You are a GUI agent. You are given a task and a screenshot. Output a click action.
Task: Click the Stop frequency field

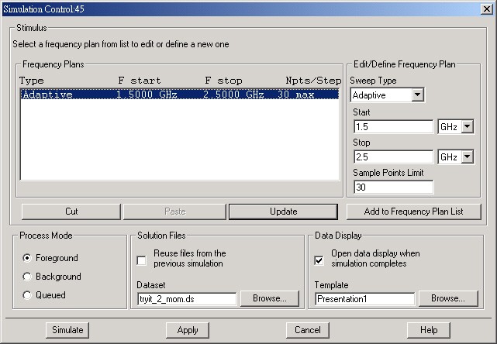[x=393, y=157]
